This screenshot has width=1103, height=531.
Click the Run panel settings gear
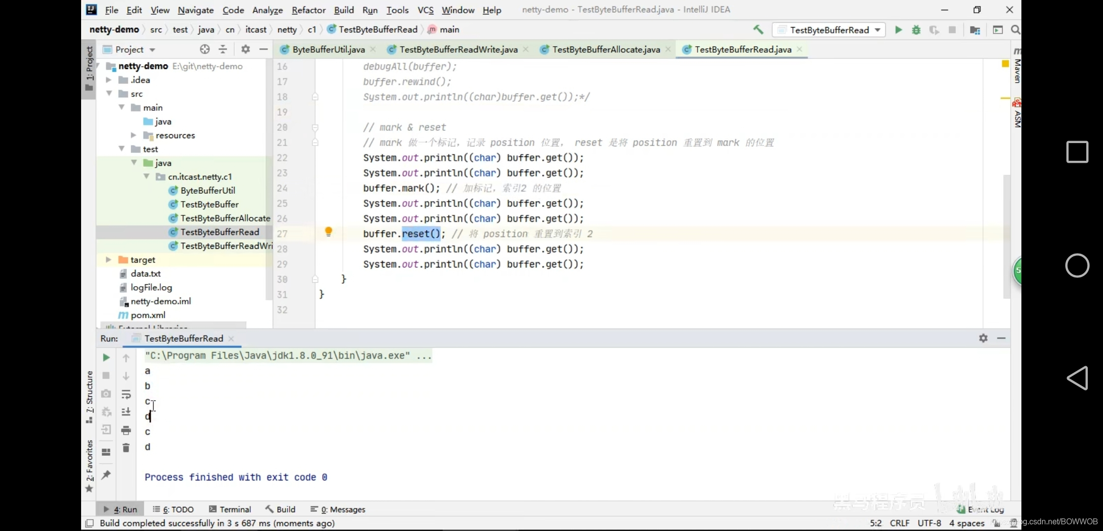pos(983,338)
